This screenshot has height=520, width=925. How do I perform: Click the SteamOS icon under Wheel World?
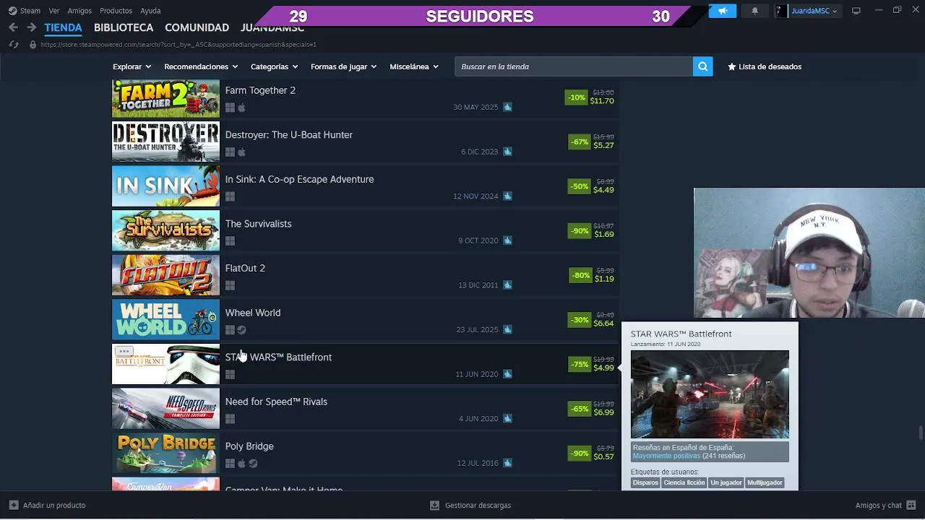point(241,330)
